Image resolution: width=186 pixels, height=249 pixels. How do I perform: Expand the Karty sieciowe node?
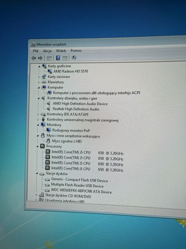(39, 77)
